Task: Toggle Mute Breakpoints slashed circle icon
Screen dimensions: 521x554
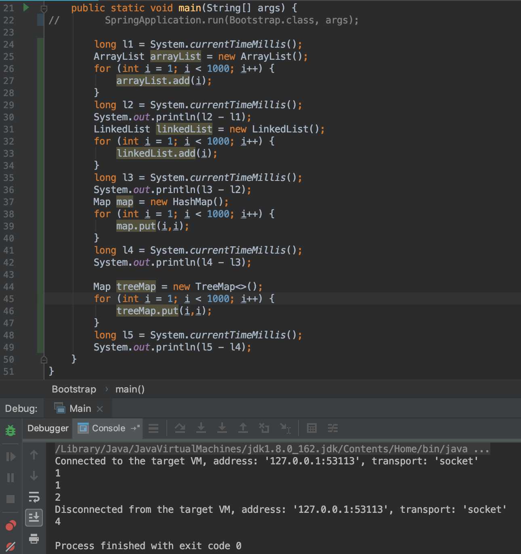Action: point(11,546)
